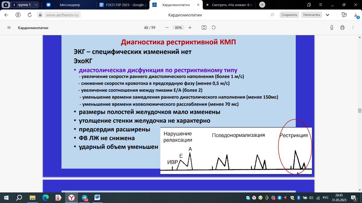Open the PDF viewer more-options menu

[x=353, y=27]
